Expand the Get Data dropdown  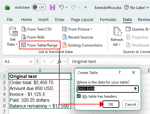[x=16, y=44]
